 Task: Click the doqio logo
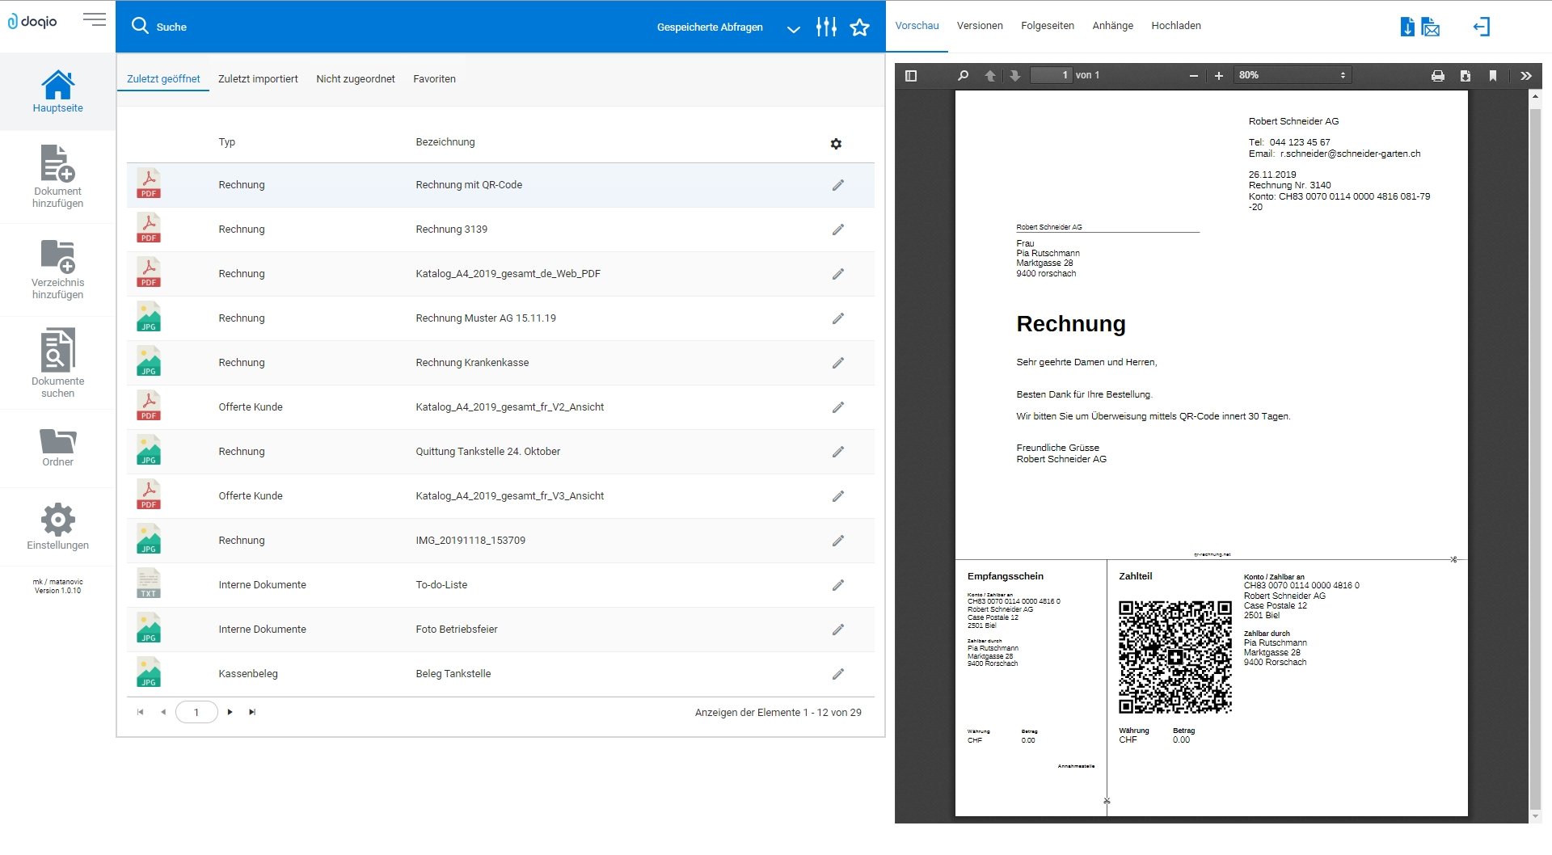click(x=32, y=21)
